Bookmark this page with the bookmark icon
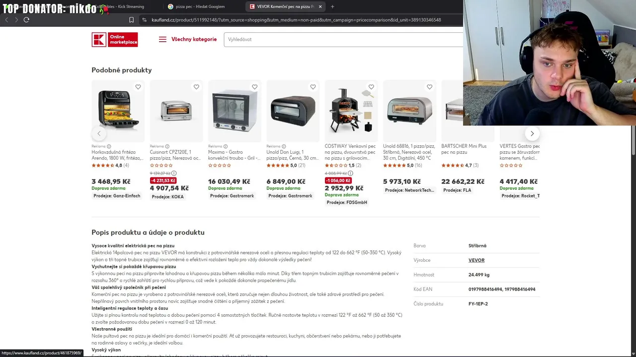 [131, 20]
